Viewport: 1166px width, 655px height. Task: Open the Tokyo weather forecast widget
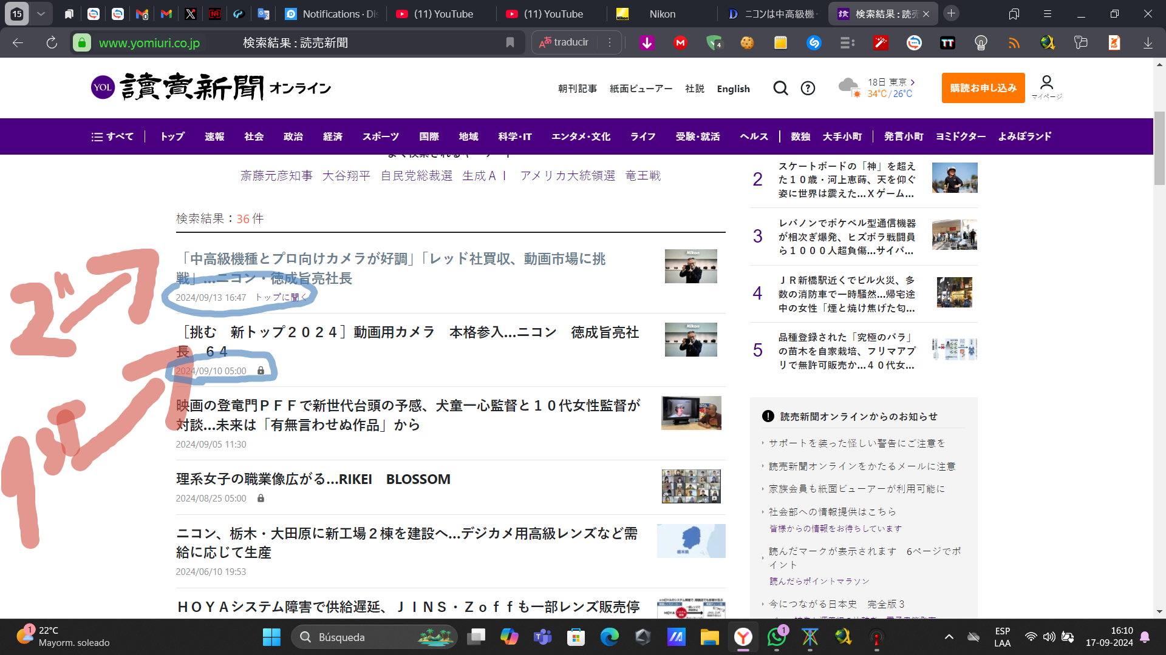coord(877,88)
